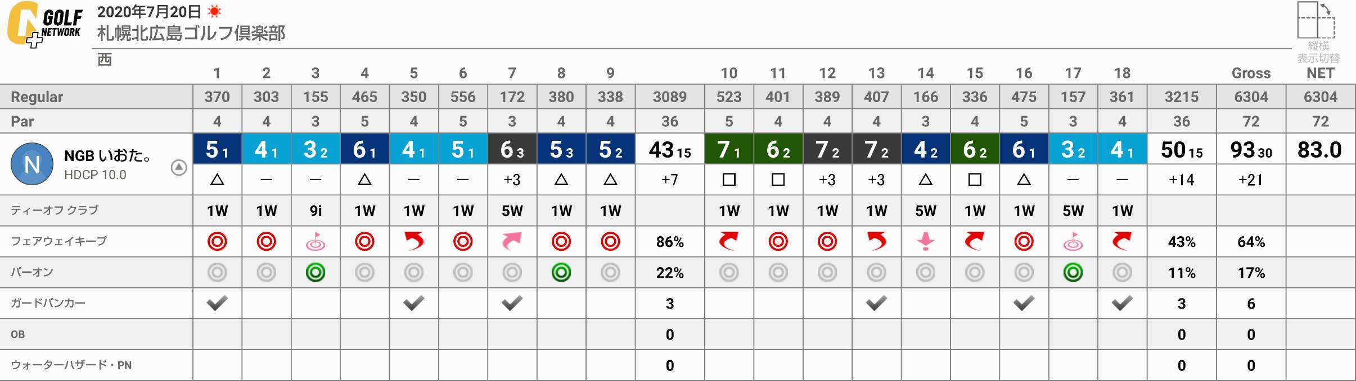1356x381 pixels.
Task: Click the green hole 10 score cell 7
Action: tap(729, 149)
